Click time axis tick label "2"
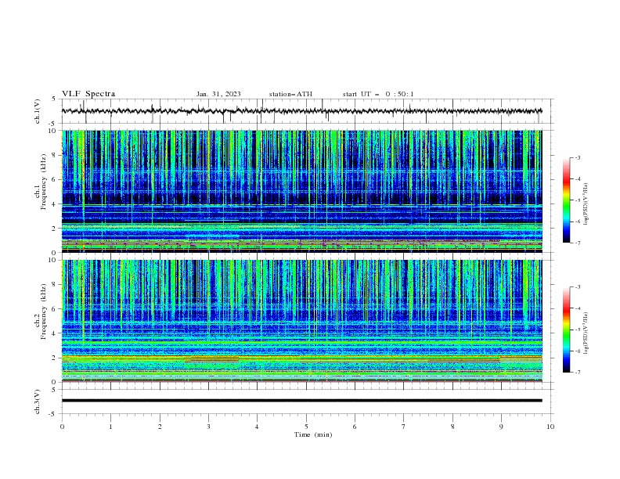620x479 pixels. pyautogui.click(x=160, y=427)
